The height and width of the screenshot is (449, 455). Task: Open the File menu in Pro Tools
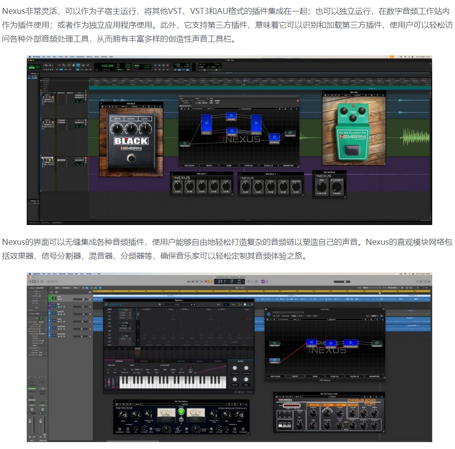pyautogui.click(x=44, y=57)
